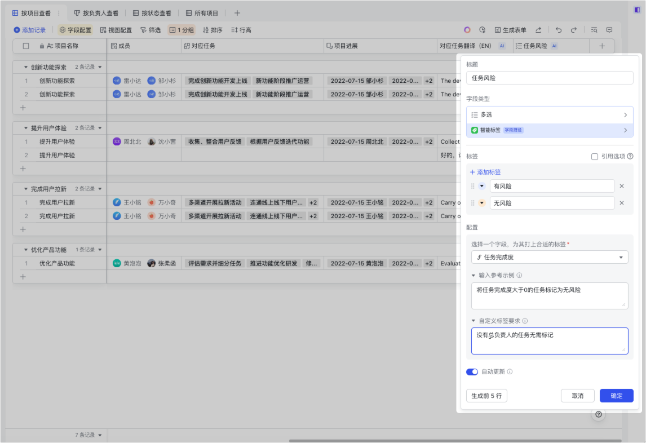Tick the select-all checkbox in header
Viewport: 646px width, 443px height.
click(x=26, y=46)
